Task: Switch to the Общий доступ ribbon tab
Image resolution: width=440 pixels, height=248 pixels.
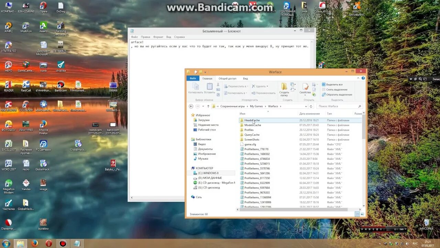Action: [227, 79]
